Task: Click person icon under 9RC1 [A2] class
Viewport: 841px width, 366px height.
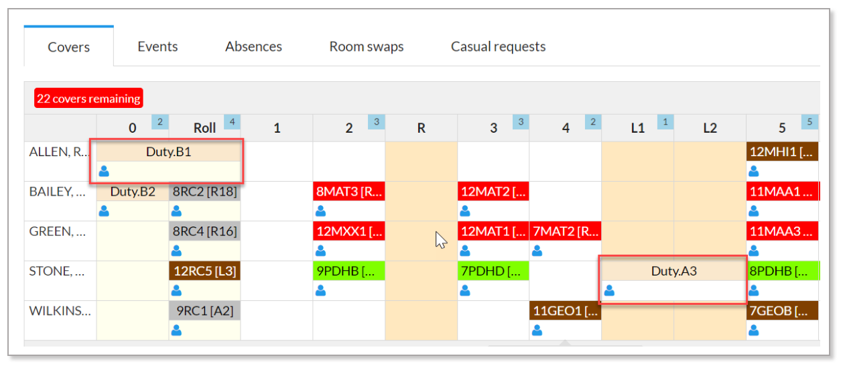Action: (x=176, y=330)
